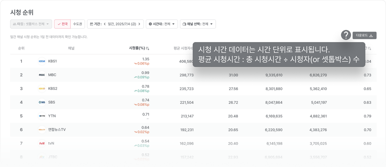
Task: Click MBC rating value 0.99
Action: (145, 73)
